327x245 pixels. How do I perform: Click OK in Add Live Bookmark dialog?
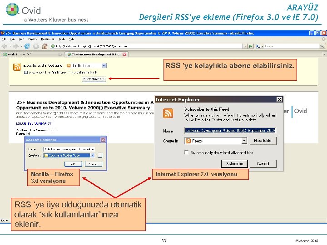(x=73, y=164)
